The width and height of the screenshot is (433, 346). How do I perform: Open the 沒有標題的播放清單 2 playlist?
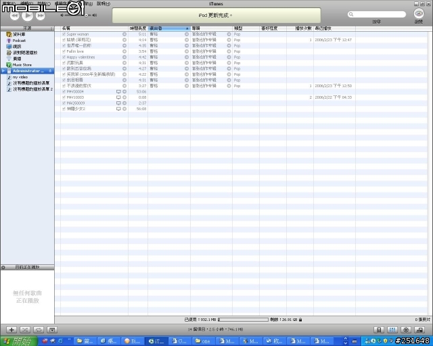click(x=32, y=89)
